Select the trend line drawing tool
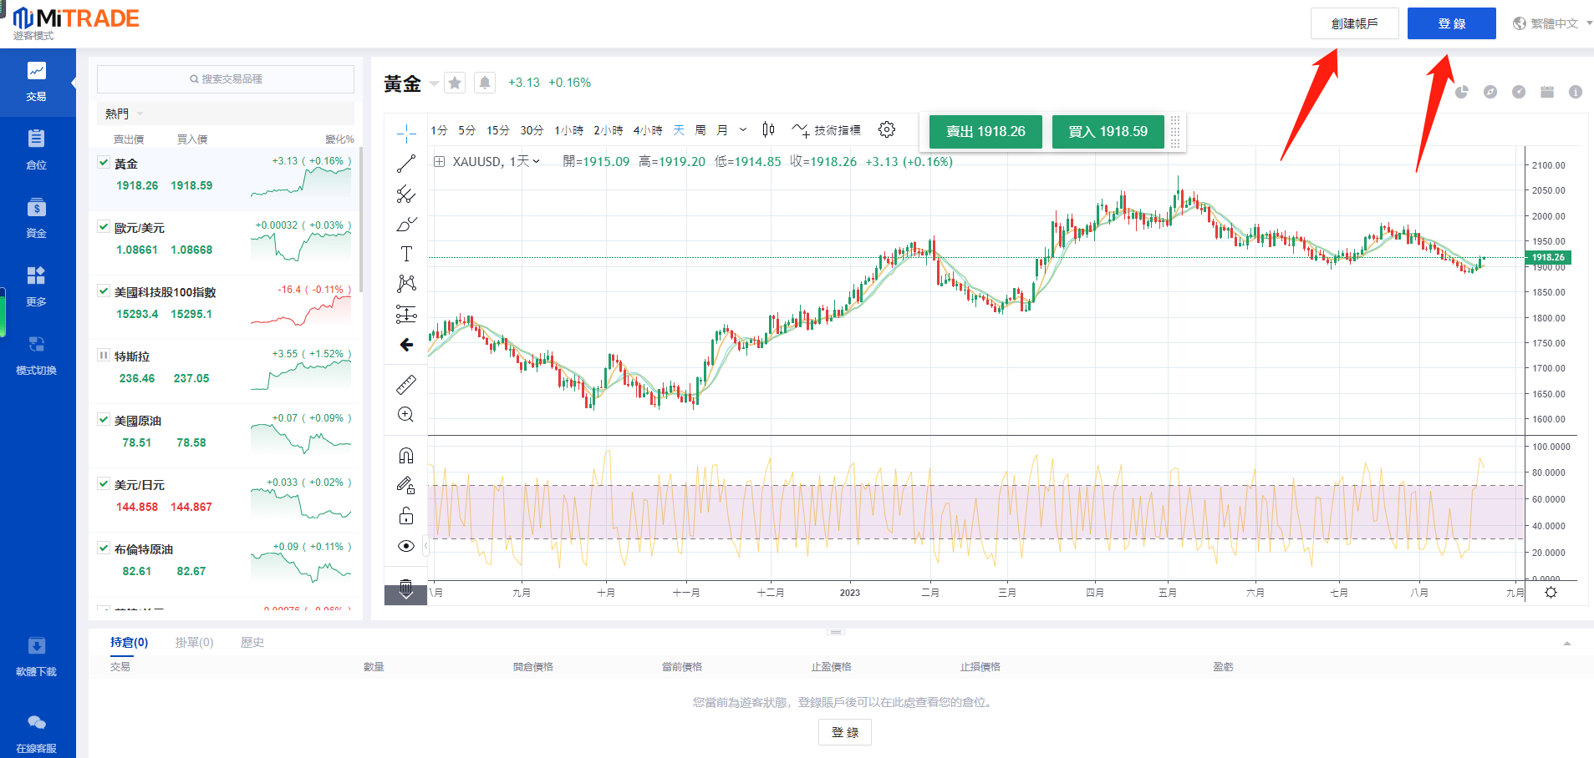This screenshot has width=1594, height=758. (406, 164)
